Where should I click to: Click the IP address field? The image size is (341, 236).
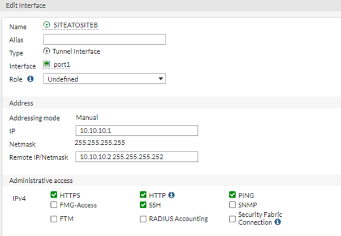pos(137,131)
